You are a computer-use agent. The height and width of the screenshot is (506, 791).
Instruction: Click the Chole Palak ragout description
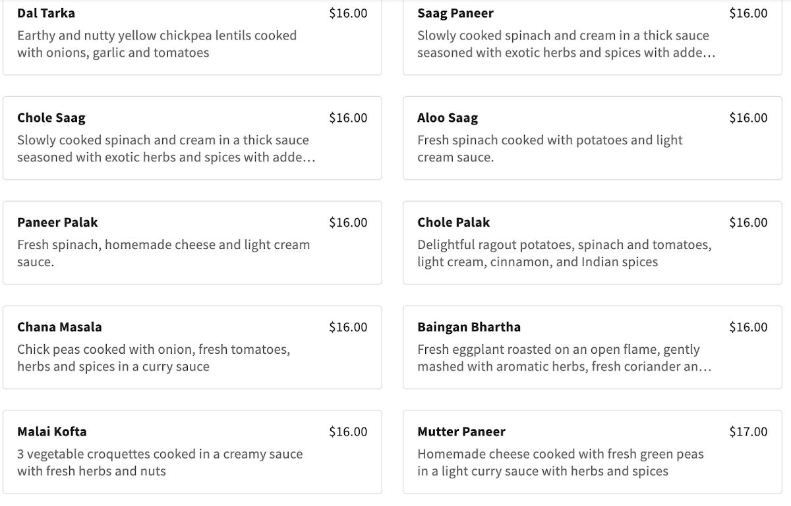(x=564, y=253)
